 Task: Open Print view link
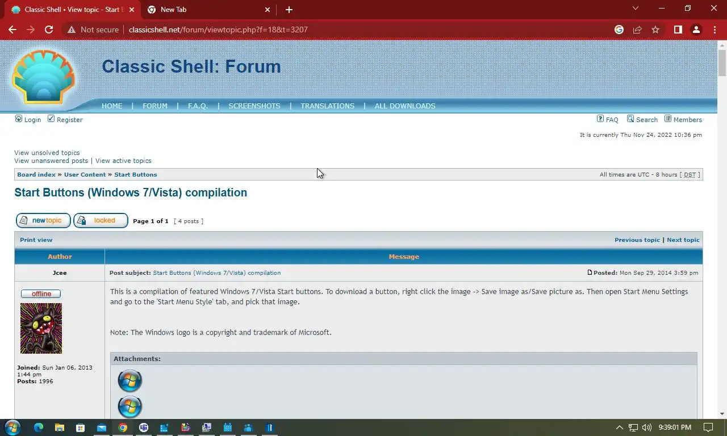click(x=36, y=240)
